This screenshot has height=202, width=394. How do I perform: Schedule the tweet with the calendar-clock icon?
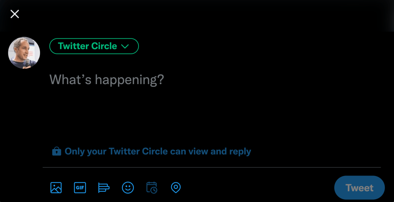point(152,188)
